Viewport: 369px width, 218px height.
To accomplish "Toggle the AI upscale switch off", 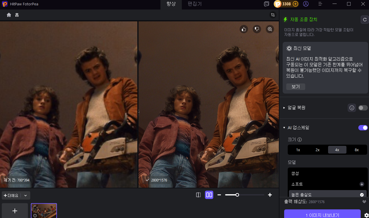I will (363, 128).
